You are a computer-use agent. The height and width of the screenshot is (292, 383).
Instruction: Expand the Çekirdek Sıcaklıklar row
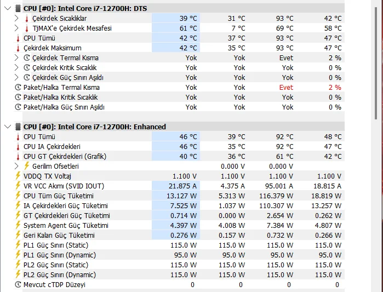pyautogui.click(x=17, y=19)
